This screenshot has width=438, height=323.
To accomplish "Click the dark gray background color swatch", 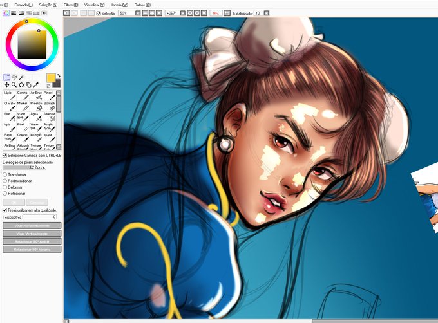I will [57, 83].
